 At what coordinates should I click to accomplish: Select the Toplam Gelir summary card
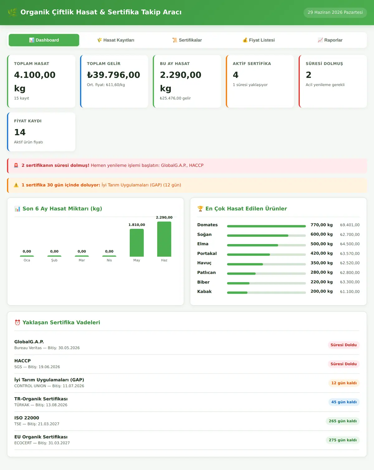click(114, 81)
